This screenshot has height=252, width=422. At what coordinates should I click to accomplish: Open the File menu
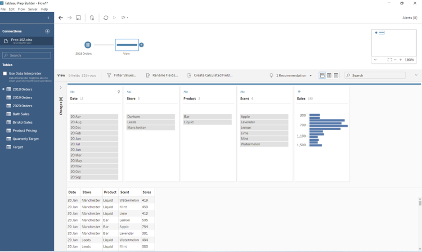click(x=3, y=9)
